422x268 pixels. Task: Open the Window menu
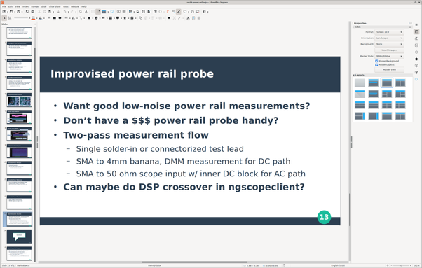point(75,6)
